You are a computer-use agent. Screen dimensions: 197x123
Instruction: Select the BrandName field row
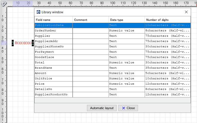point(53,68)
